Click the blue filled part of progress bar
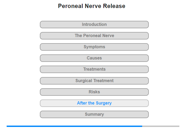 [x=74, y=126]
